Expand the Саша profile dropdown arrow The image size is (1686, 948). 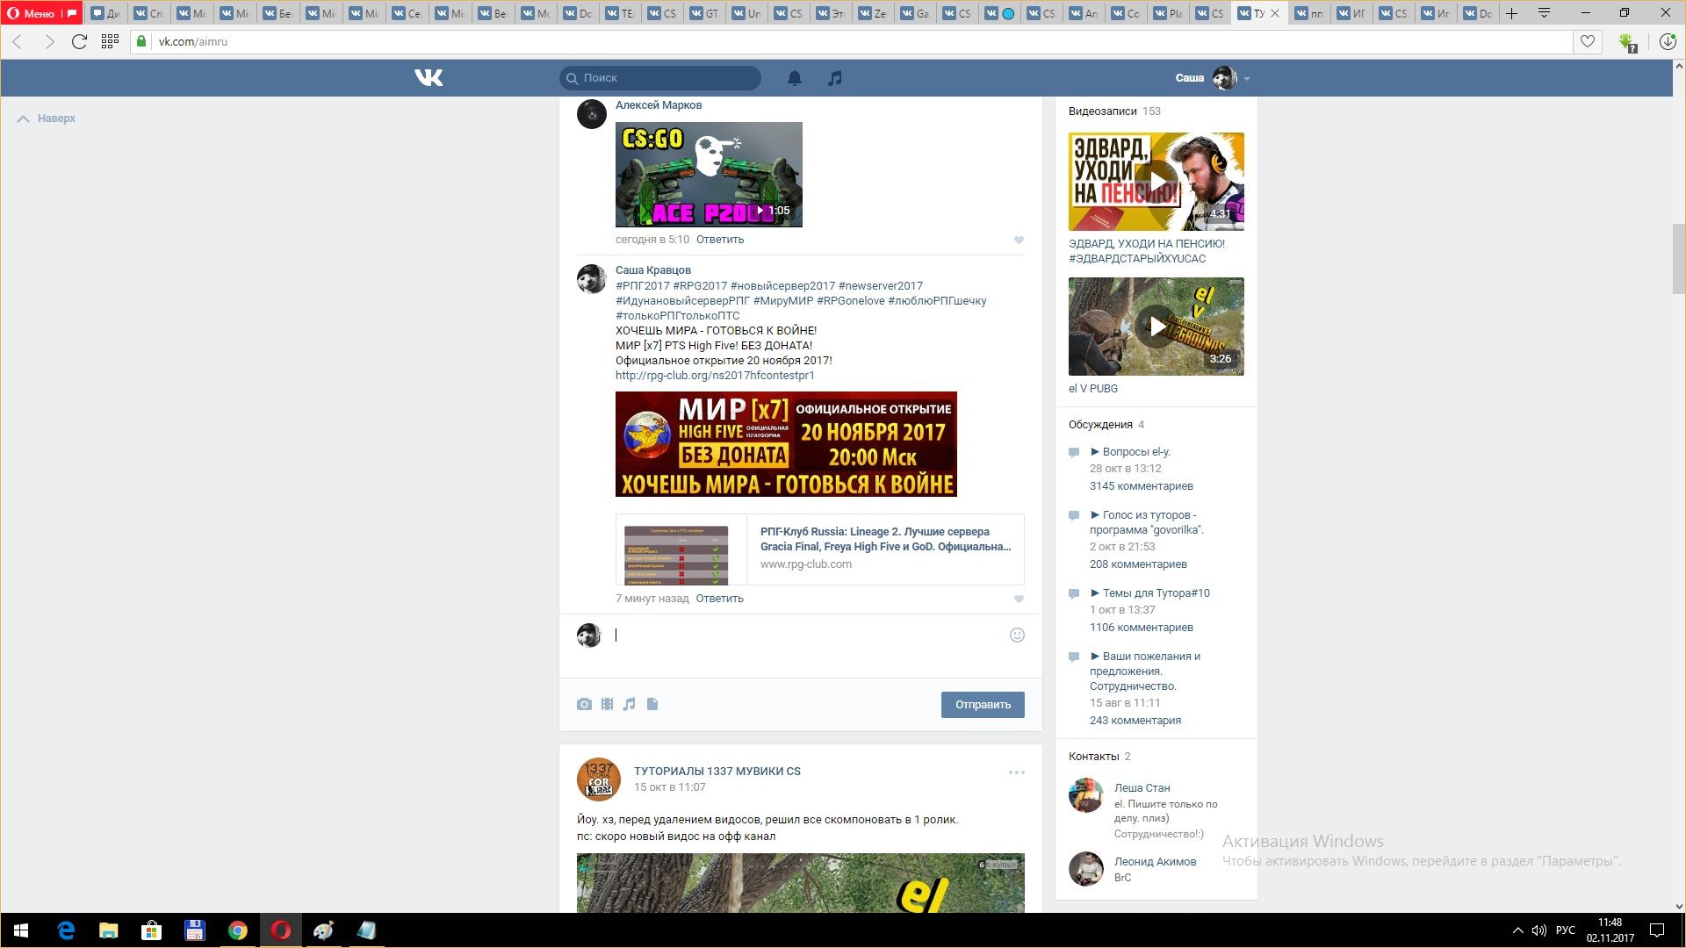1247,79
